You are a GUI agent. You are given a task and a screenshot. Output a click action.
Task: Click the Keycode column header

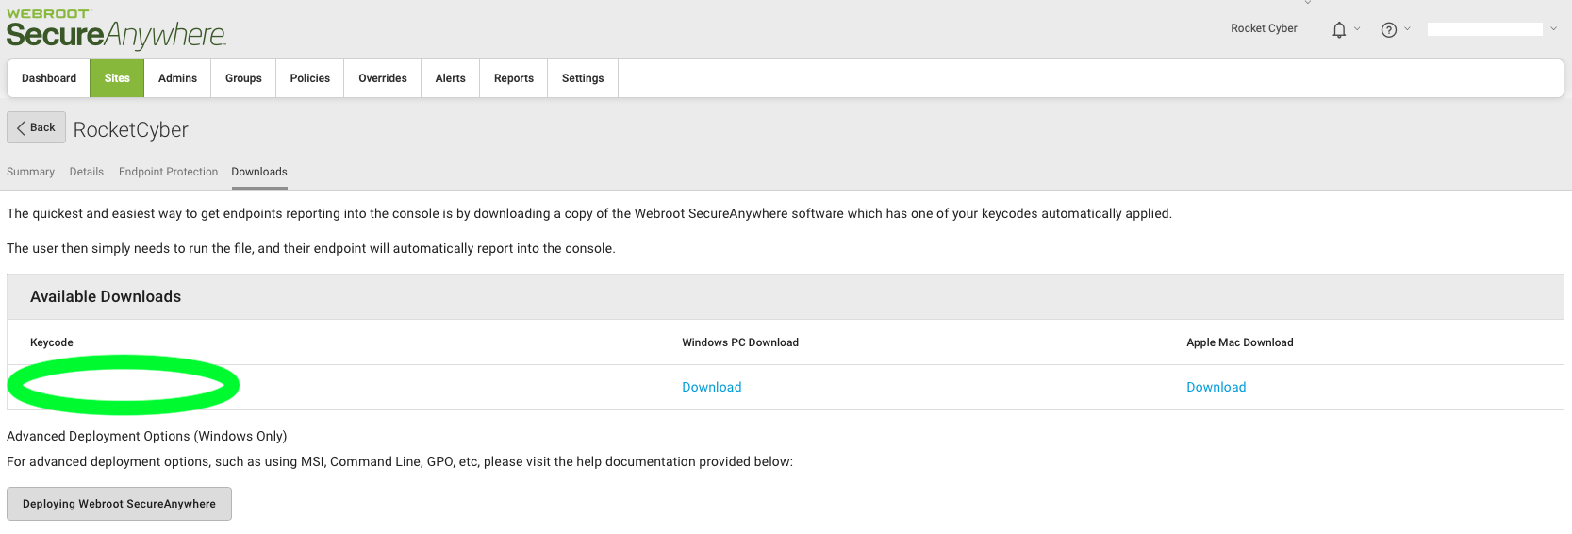point(52,342)
